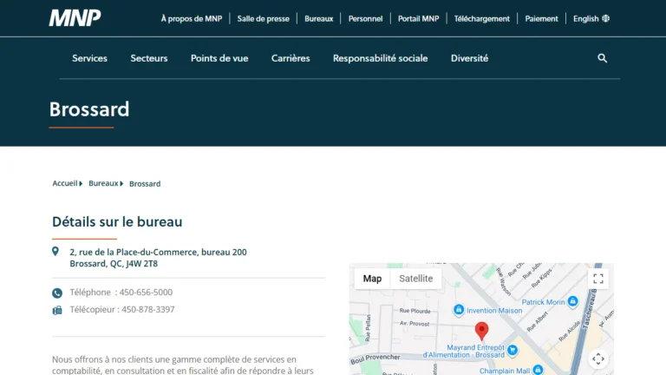
Task: Click the office address text
Action: (x=158, y=258)
